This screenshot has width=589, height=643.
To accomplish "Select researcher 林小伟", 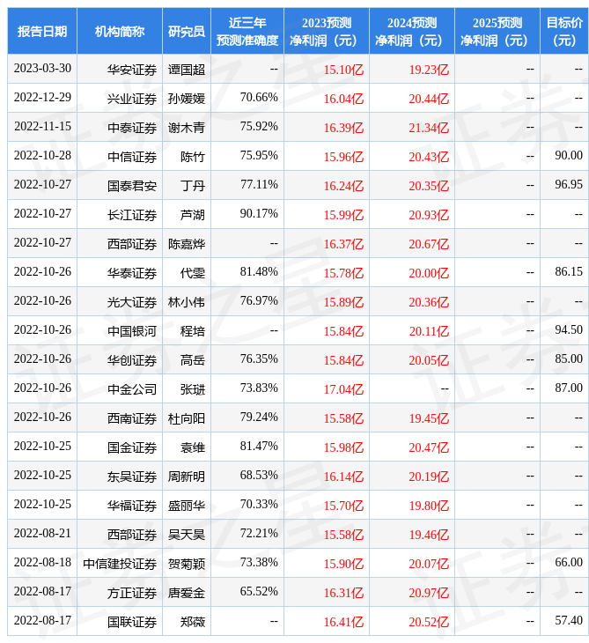I will point(187,303).
